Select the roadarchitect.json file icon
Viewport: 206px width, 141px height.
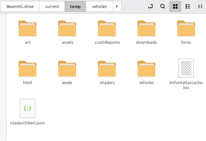pos(28,108)
